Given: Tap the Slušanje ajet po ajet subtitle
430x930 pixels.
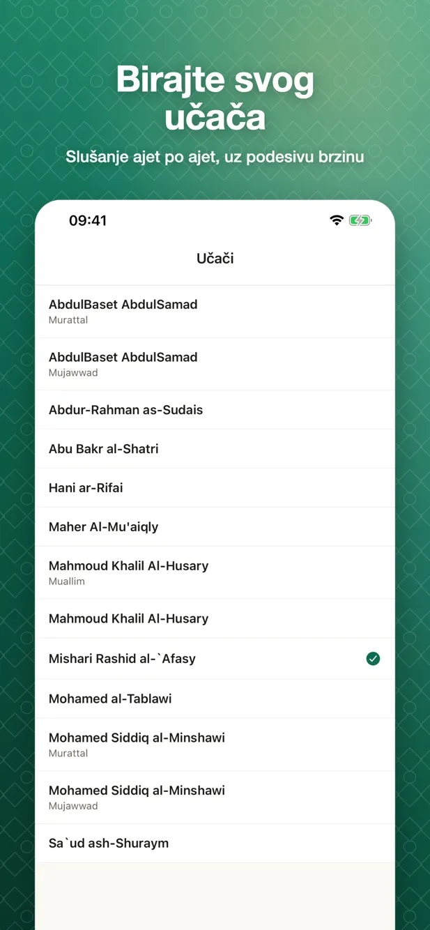Looking at the screenshot, I should [x=215, y=157].
